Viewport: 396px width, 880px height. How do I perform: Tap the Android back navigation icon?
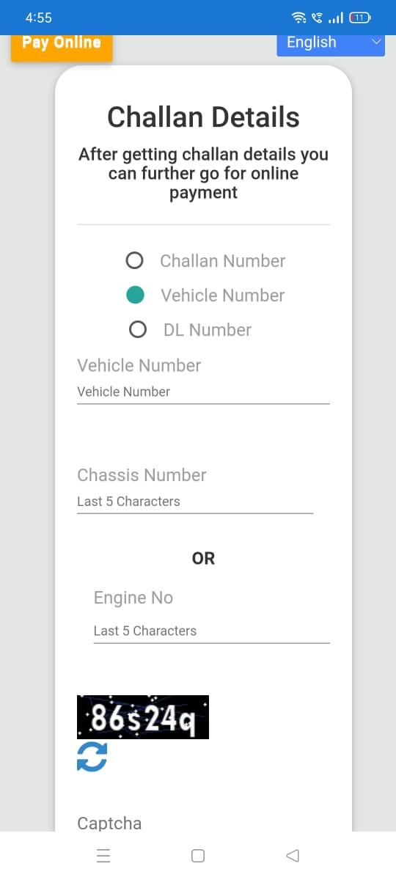(293, 855)
